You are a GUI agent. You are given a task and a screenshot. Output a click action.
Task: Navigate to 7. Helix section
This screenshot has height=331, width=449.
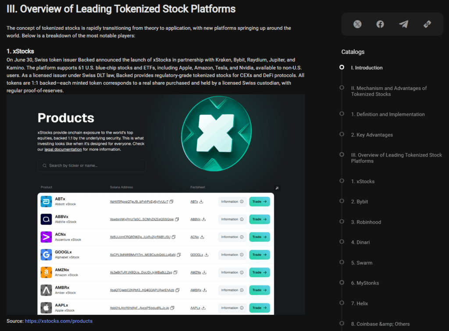(360, 303)
